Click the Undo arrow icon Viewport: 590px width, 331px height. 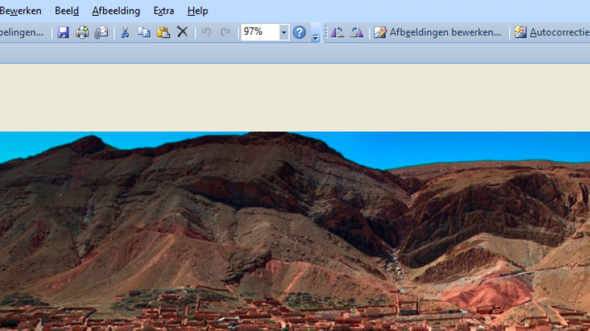click(206, 32)
